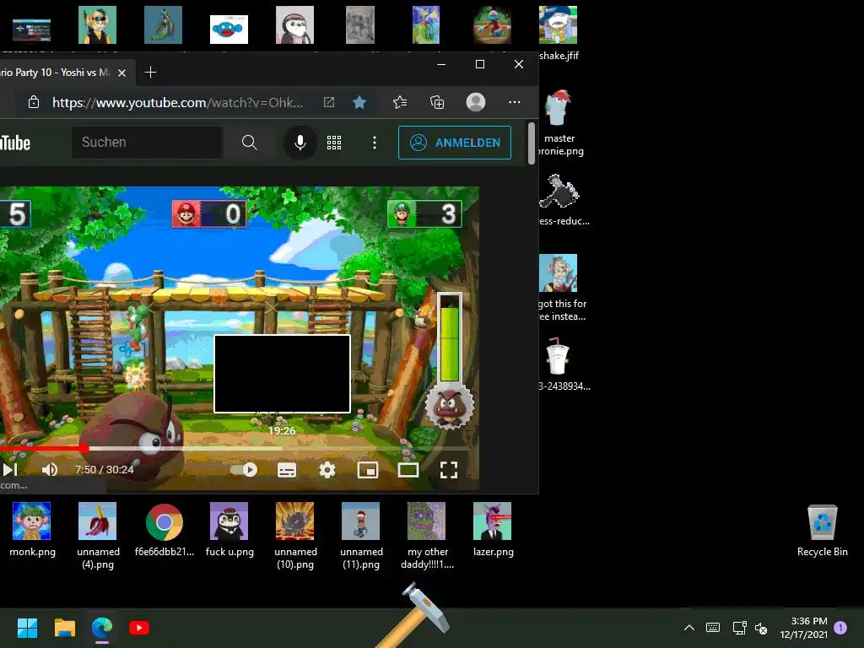Open YouTube app from taskbar
The image size is (864, 648).
[x=139, y=628]
